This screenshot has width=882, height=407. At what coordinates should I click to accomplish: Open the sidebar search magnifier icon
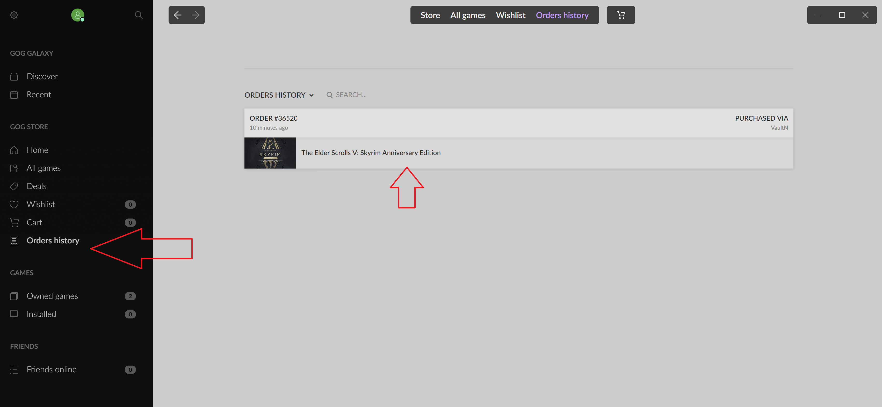(x=138, y=15)
